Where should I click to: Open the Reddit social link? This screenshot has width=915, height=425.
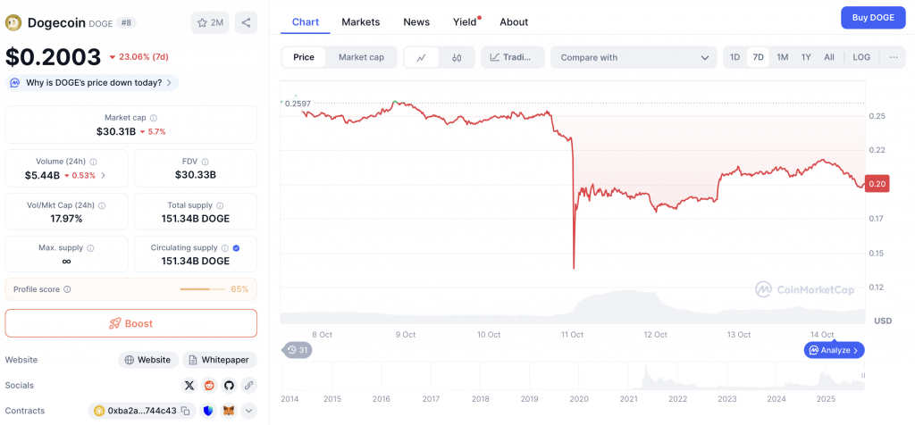point(209,386)
